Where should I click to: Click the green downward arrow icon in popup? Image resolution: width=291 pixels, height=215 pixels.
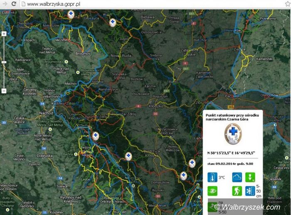pos(250,177)
